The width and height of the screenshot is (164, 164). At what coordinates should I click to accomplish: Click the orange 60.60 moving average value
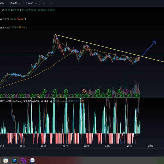[x=20, y=19]
